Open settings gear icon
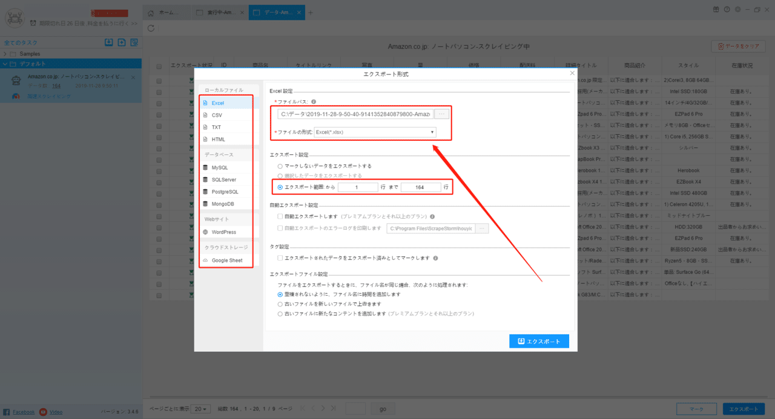 (737, 9)
